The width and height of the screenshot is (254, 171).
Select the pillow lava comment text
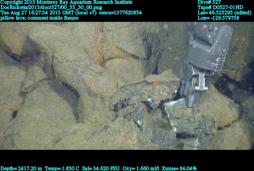(x=39, y=18)
